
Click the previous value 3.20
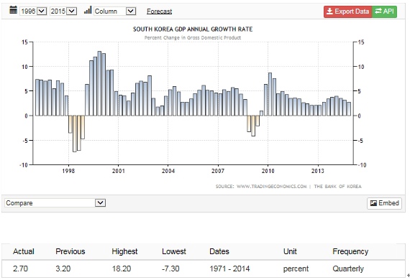[63, 269]
